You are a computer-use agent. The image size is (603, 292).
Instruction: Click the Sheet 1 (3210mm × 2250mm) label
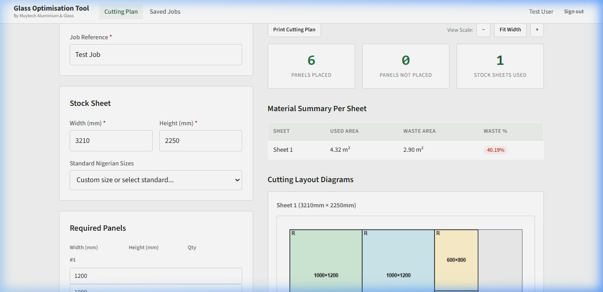316,205
